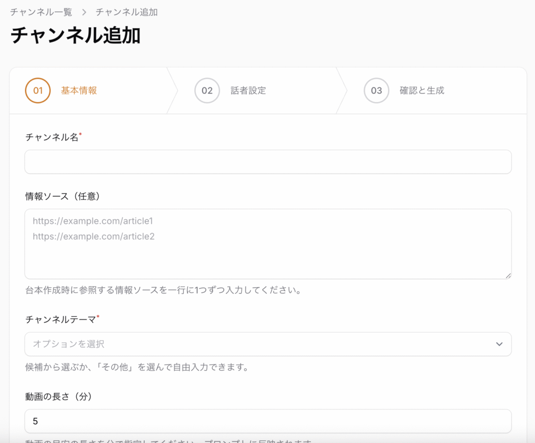
Task: Click the 情報ソース（任意） label
Action: (63, 197)
